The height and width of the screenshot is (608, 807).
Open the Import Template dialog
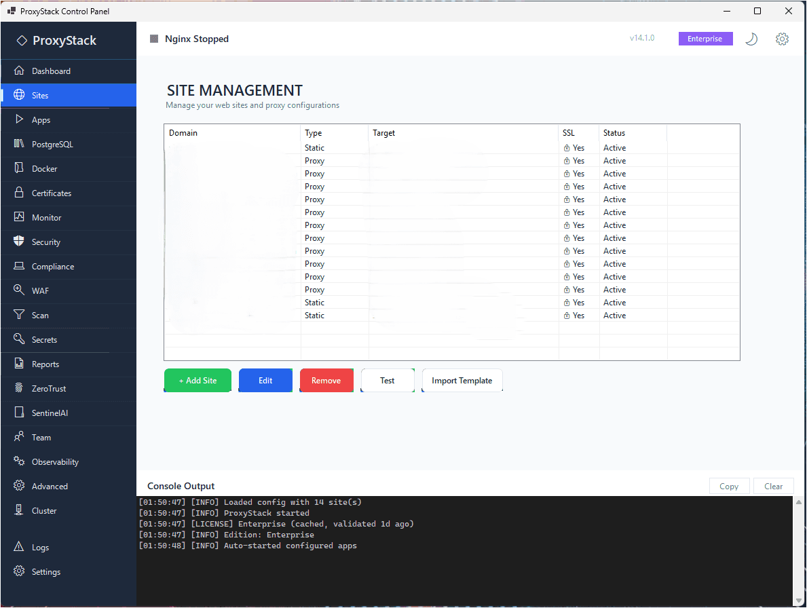(x=462, y=380)
